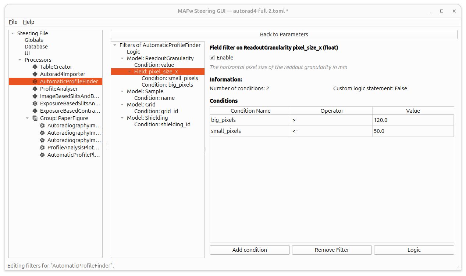The image size is (466, 276).
Task: Select the ExposureBasedContra processor icon
Action: [34, 110]
